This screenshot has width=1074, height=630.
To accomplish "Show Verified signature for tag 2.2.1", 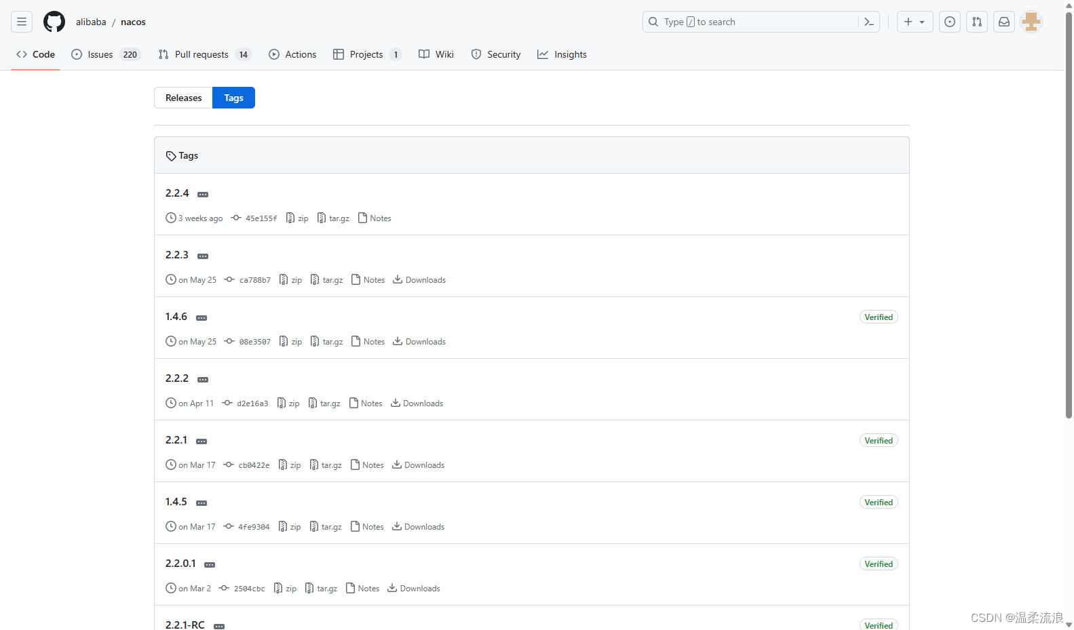I will click(x=879, y=440).
